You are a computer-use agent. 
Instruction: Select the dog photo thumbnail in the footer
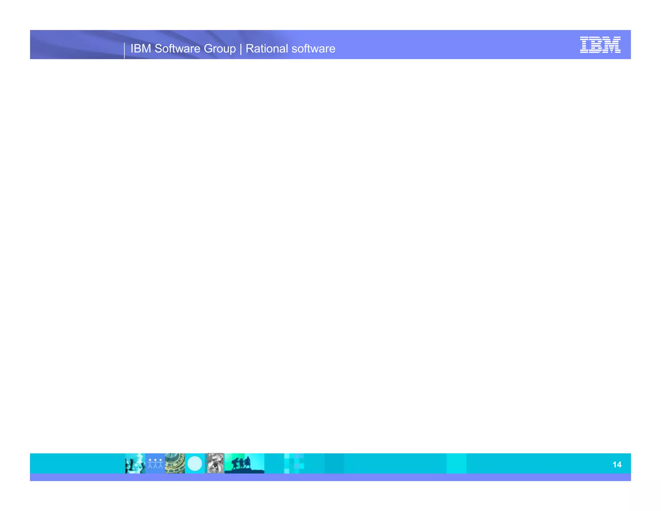(x=215, y=463)
